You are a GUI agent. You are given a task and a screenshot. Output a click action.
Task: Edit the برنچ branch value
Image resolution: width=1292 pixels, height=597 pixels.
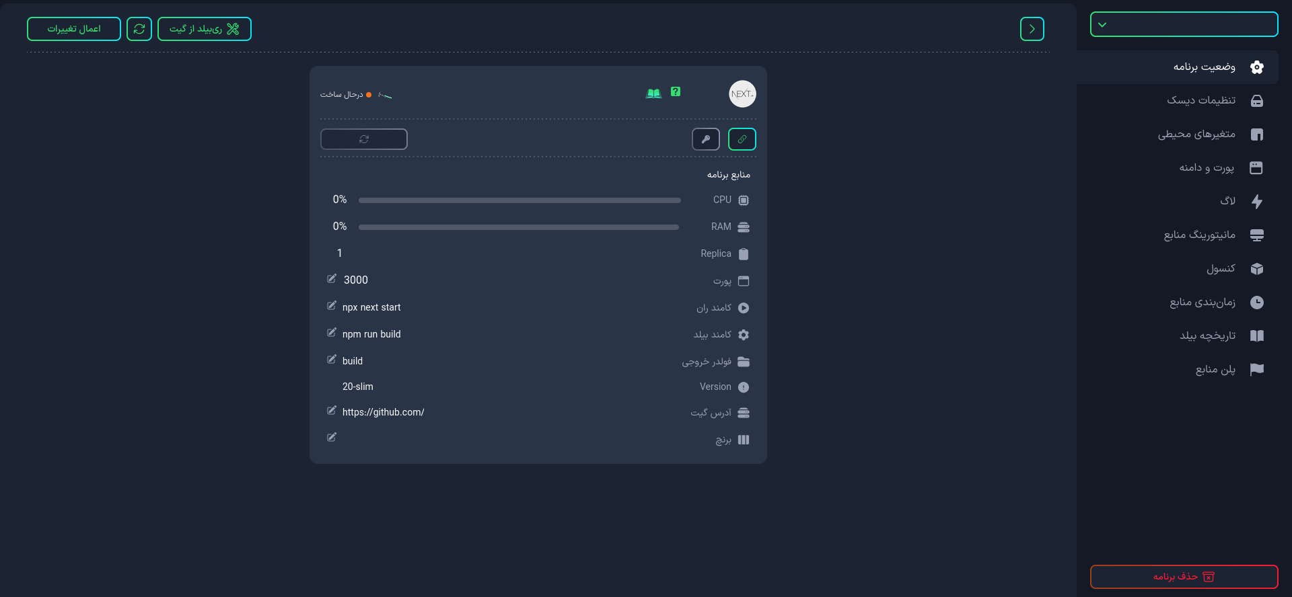(332, 437)
